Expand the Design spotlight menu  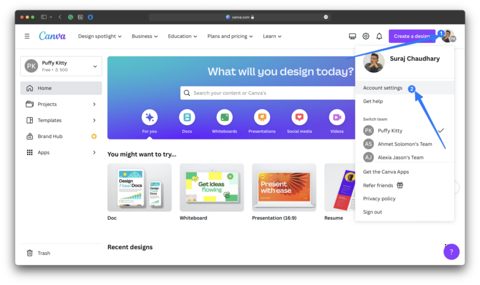(x=100, y=36)
